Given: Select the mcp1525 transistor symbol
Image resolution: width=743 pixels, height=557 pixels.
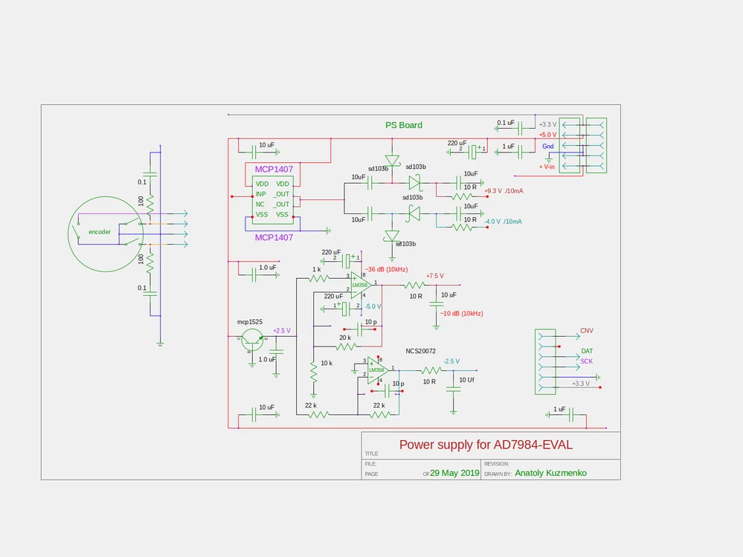Looking at the screenshot, I should [x=252, y=340].
